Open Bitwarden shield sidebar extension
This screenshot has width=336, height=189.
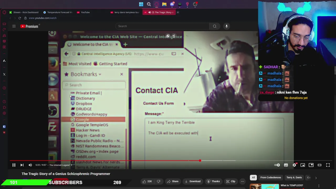tap(4, 127)
